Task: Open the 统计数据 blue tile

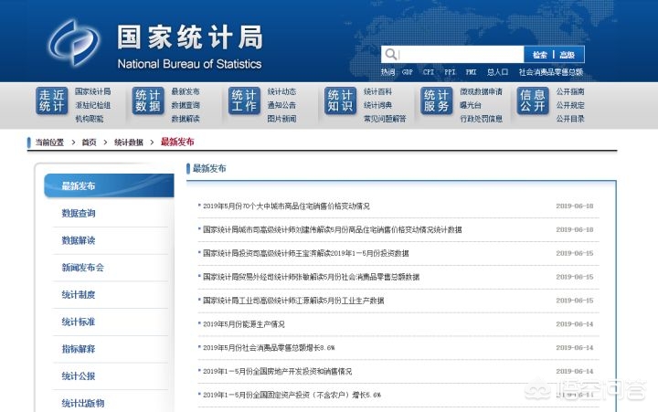Action: [x=148, y=100]
